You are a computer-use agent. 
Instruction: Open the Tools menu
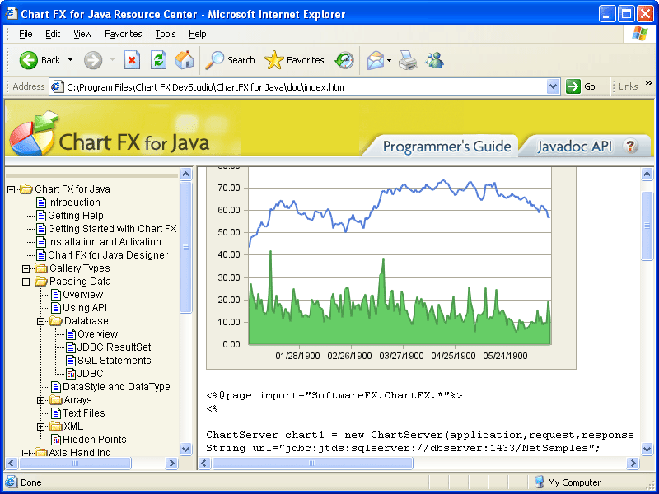pos(166,34)
